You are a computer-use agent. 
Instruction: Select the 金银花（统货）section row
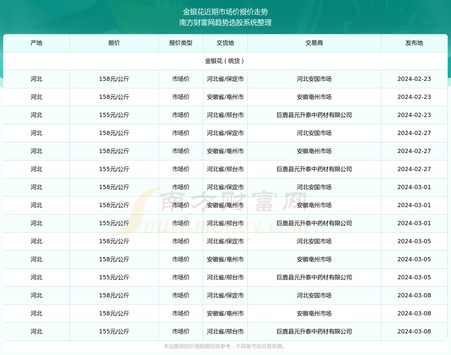pyautogui.click(x=225, y=61)
